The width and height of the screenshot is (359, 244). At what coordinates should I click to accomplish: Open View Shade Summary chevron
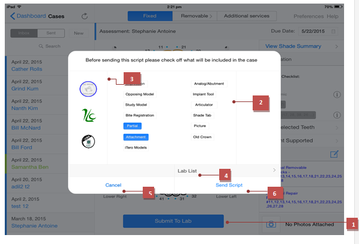(x=336, y=47)
